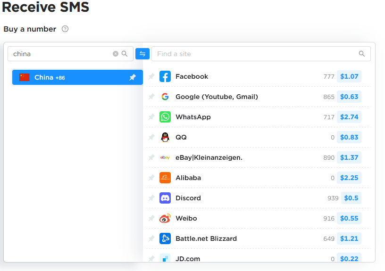Click the Discord service name
385x271 pixels.
coord(188,198)
